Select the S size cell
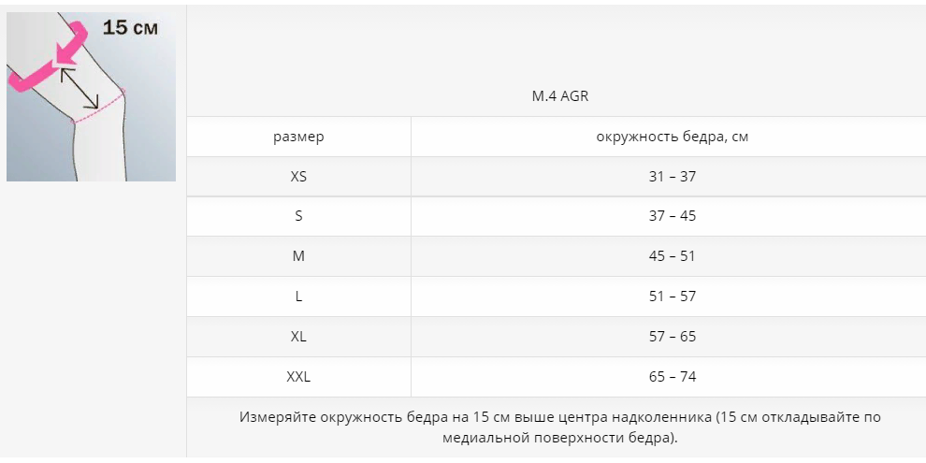Image resolution: width=926 pixels, height=463 pixels. [298, 216]
